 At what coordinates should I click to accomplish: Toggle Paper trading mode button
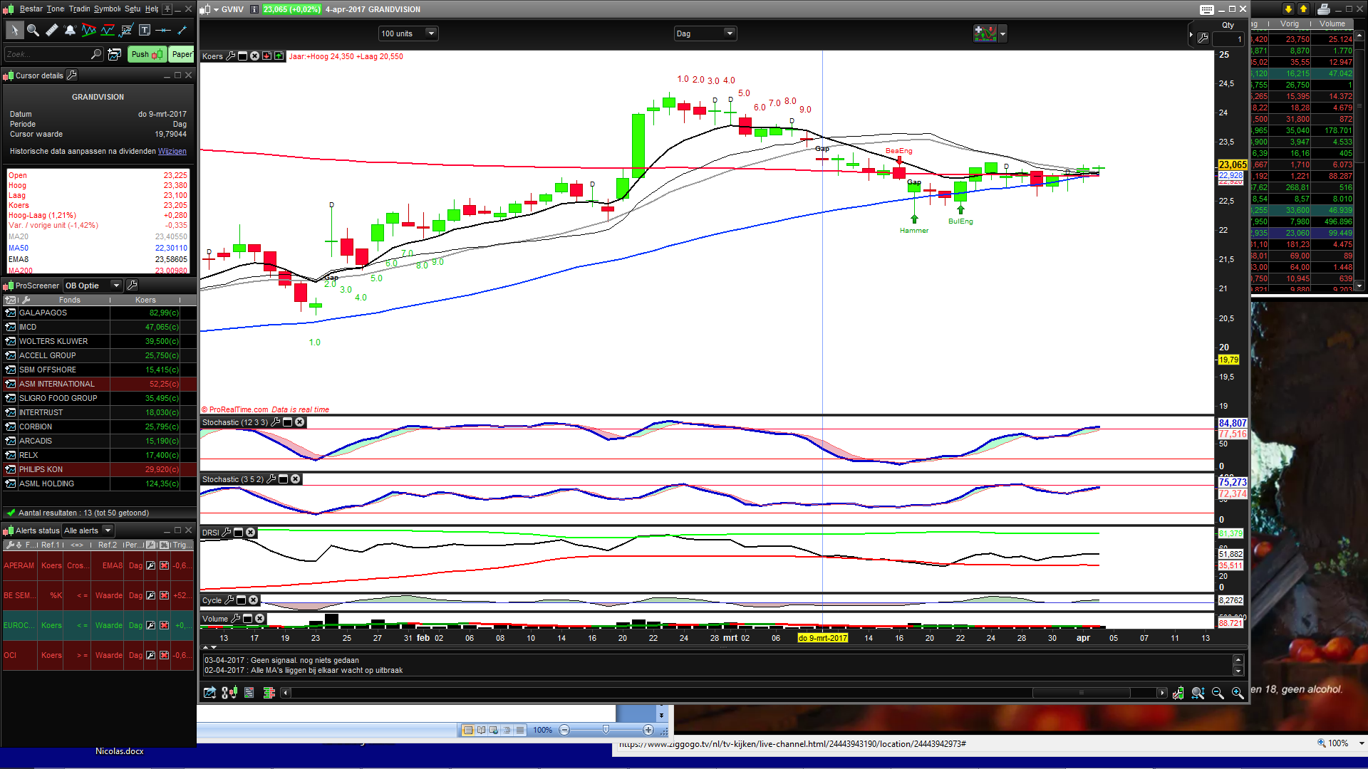click(182, 54)
